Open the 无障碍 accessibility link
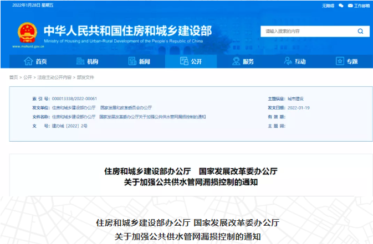Image resolution: width=373 pixels, height=244 pixels. pyautogui.click(x=328, y=6)
